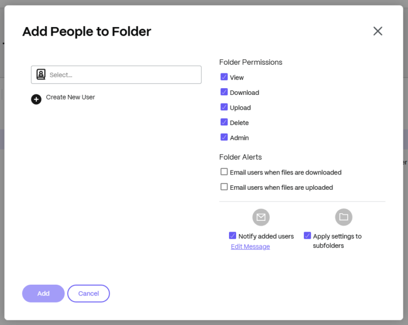Open the Edit Message link
The height and width of the screenshot is (325, 408).
(x=250, y=246)
